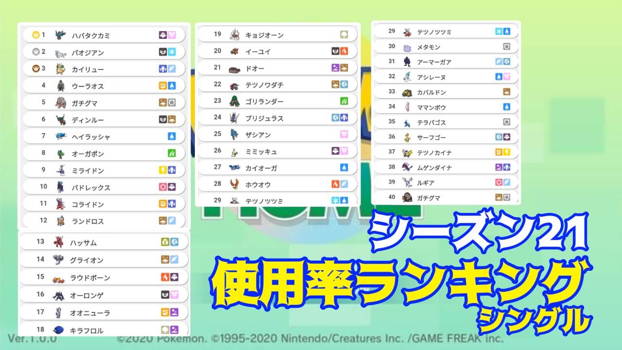622x350 pixels.
Task: Select the ホウオウ sprite icon
Action: click(x=234, y=184)
